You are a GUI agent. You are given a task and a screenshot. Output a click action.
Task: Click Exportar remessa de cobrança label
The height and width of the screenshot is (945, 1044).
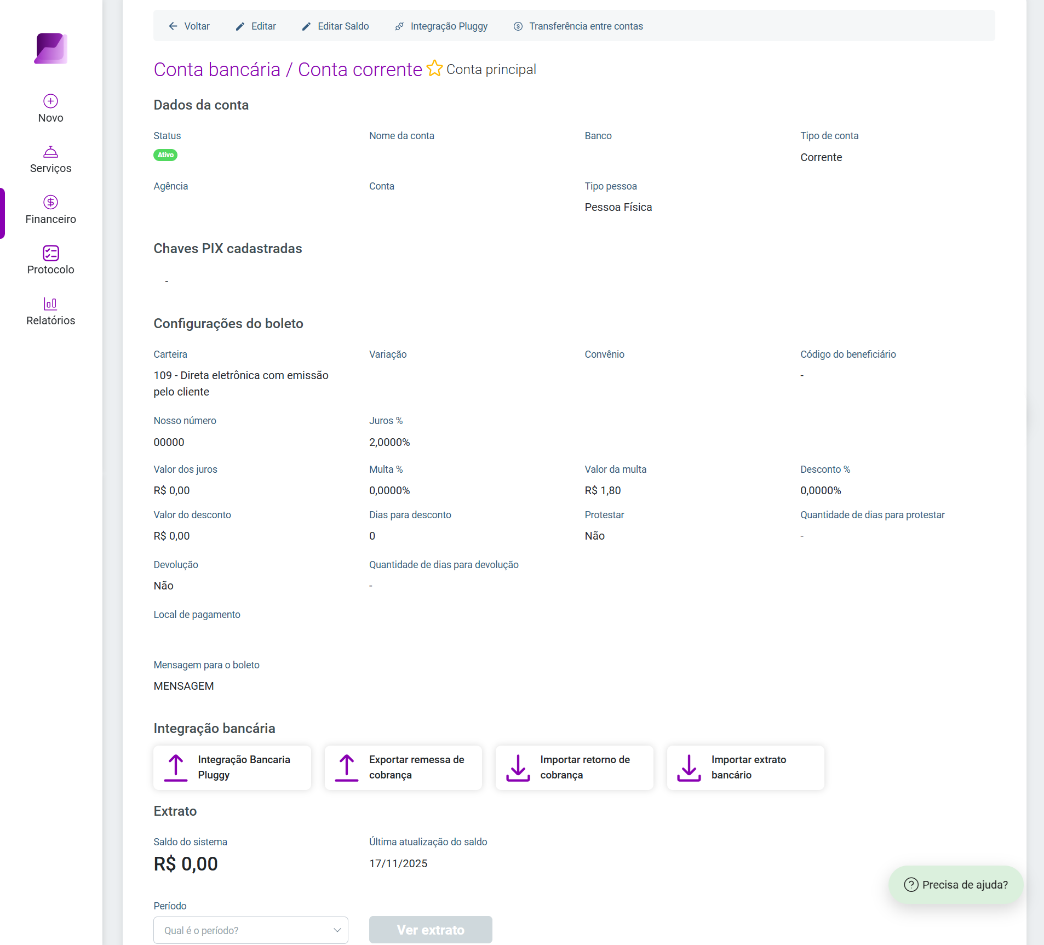416,767
